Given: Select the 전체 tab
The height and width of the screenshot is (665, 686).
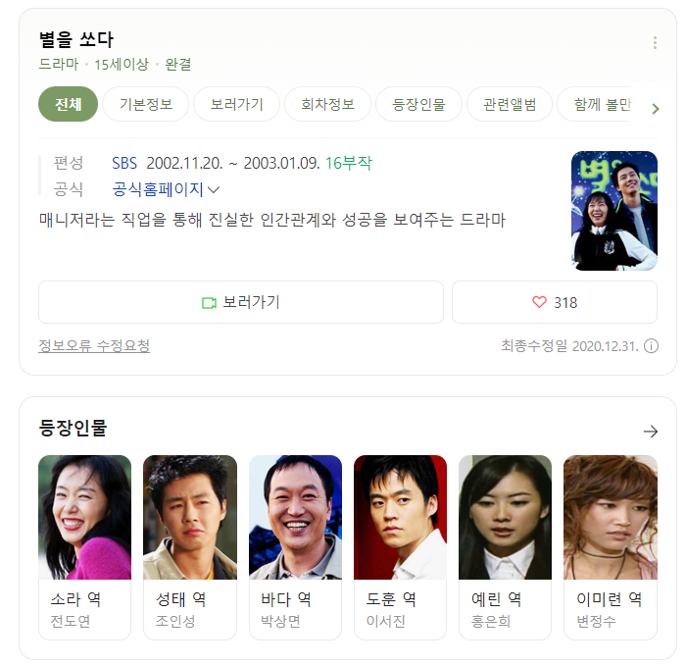Looking at the screenshot, I should click(x=69, y=104).
